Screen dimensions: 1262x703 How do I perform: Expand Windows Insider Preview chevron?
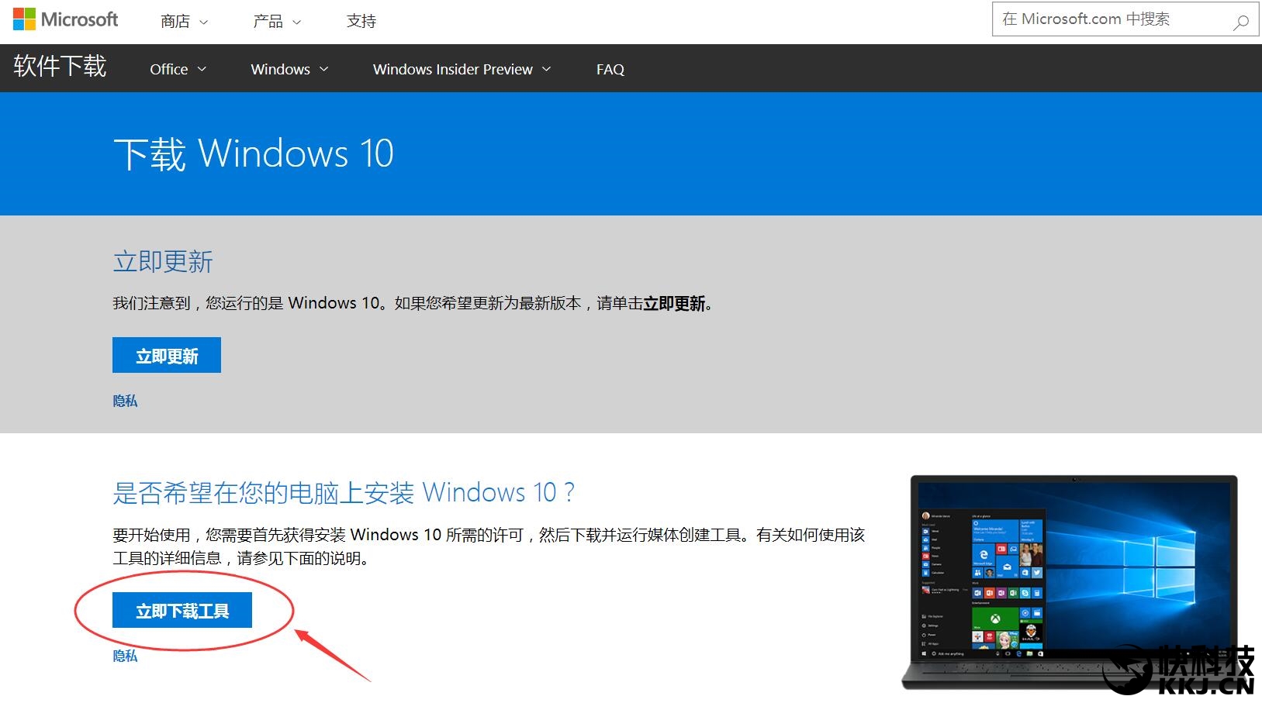[x=546, y=69]
